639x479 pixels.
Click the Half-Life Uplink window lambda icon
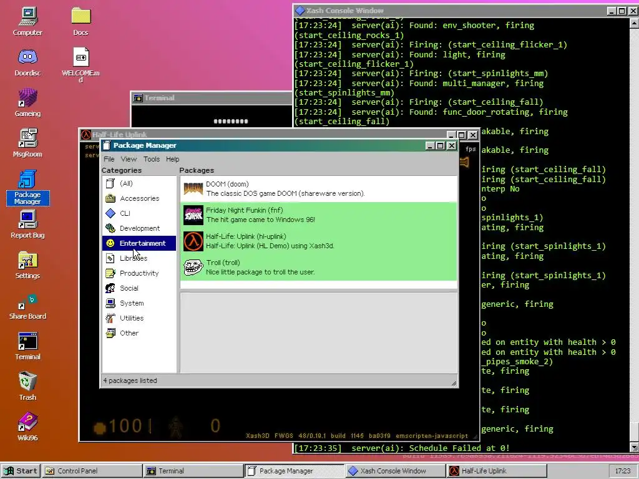85,135
